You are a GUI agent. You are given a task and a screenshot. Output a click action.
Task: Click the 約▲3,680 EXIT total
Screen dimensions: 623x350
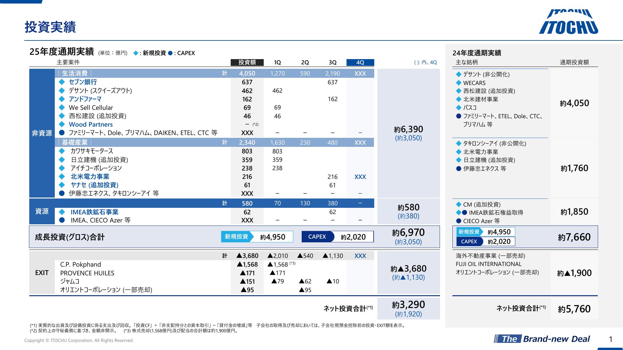point(408,268)
